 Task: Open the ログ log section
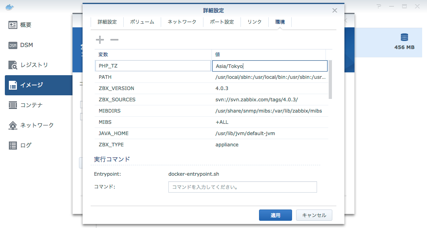[x=39, y=146]
